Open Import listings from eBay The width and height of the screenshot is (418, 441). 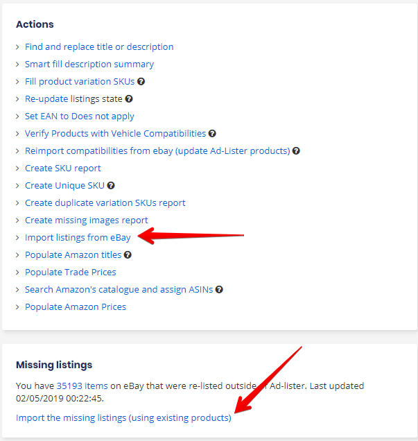tap(78, 238)
